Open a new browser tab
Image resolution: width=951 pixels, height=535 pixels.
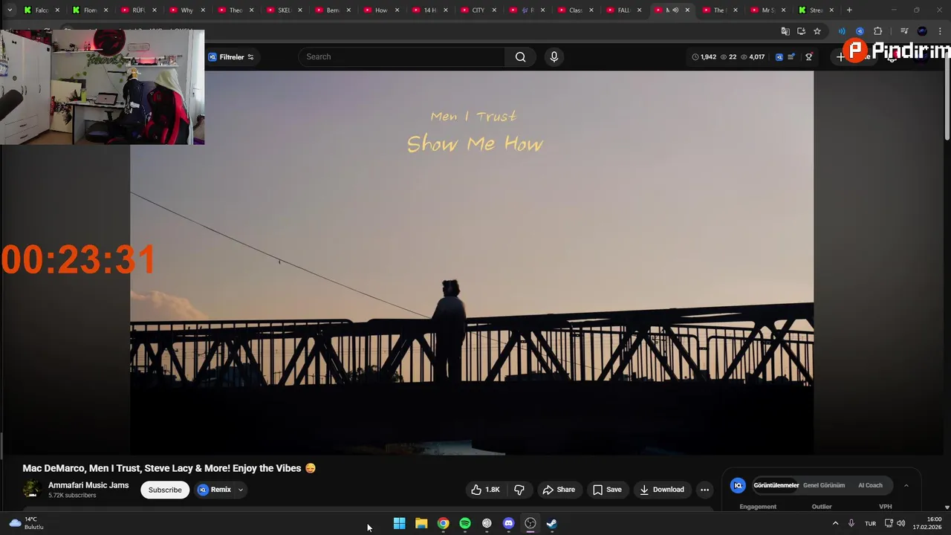[x=849, y=10]
